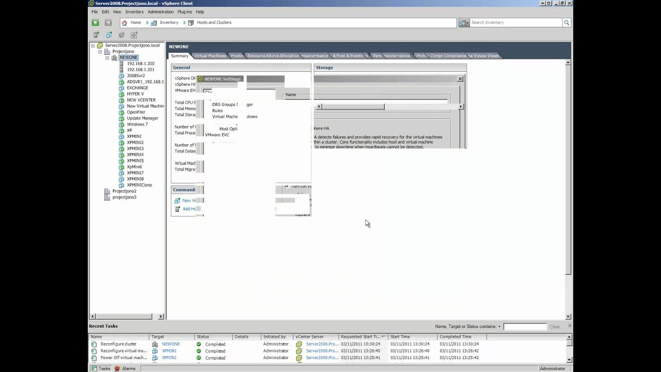The image size is (661, 372).
Task: Select the projectjono3 datacenter
Action: click(124, 197)
